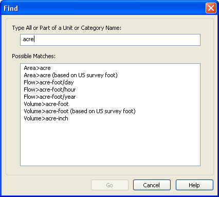Image resolution: width=219 pixels, height=197 pixels.
Task: Click the unit name search field
Action: pyautogui.click(x=110, y=40)
